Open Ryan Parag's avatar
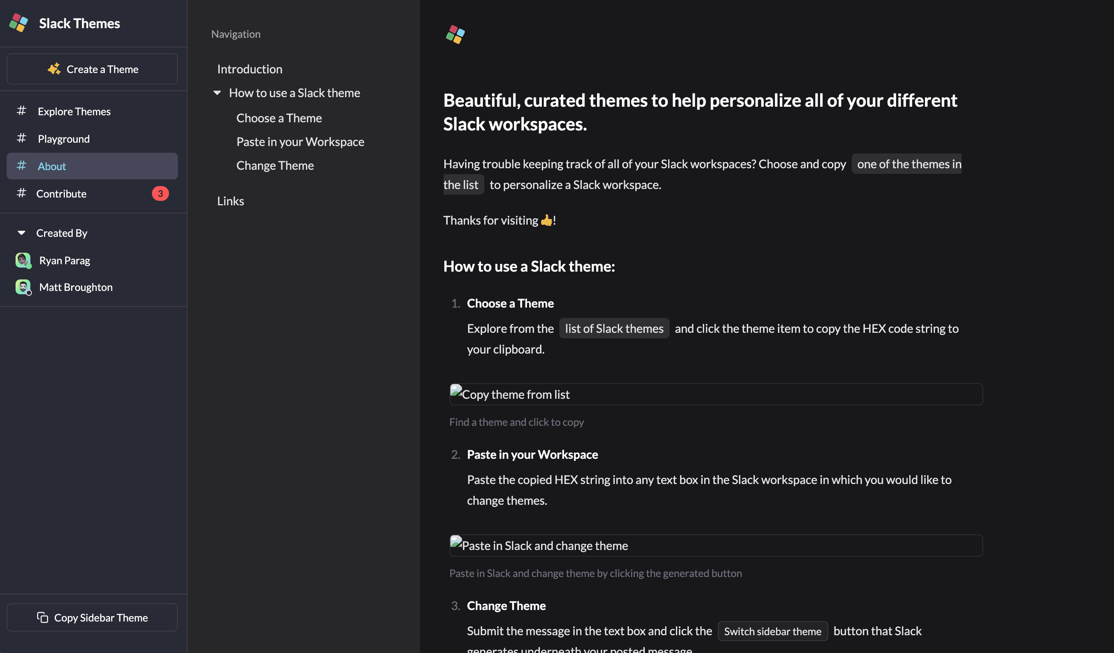The height and width of the screenshot is (653, 1114). pyautogui.click(x=23, y=260)
